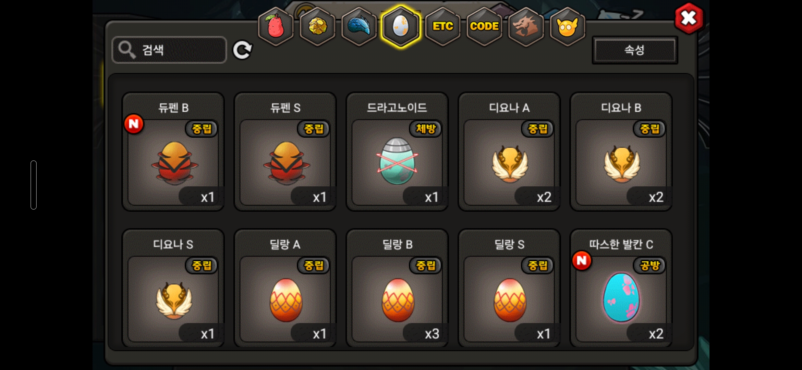Select the 딜랑 B orange egg

tap(397, 288)
